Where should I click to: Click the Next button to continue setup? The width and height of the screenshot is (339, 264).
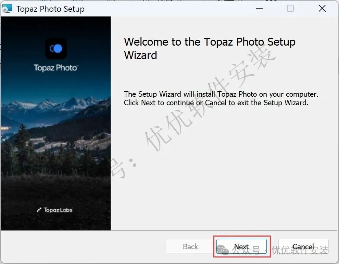[x=241, y=246]
